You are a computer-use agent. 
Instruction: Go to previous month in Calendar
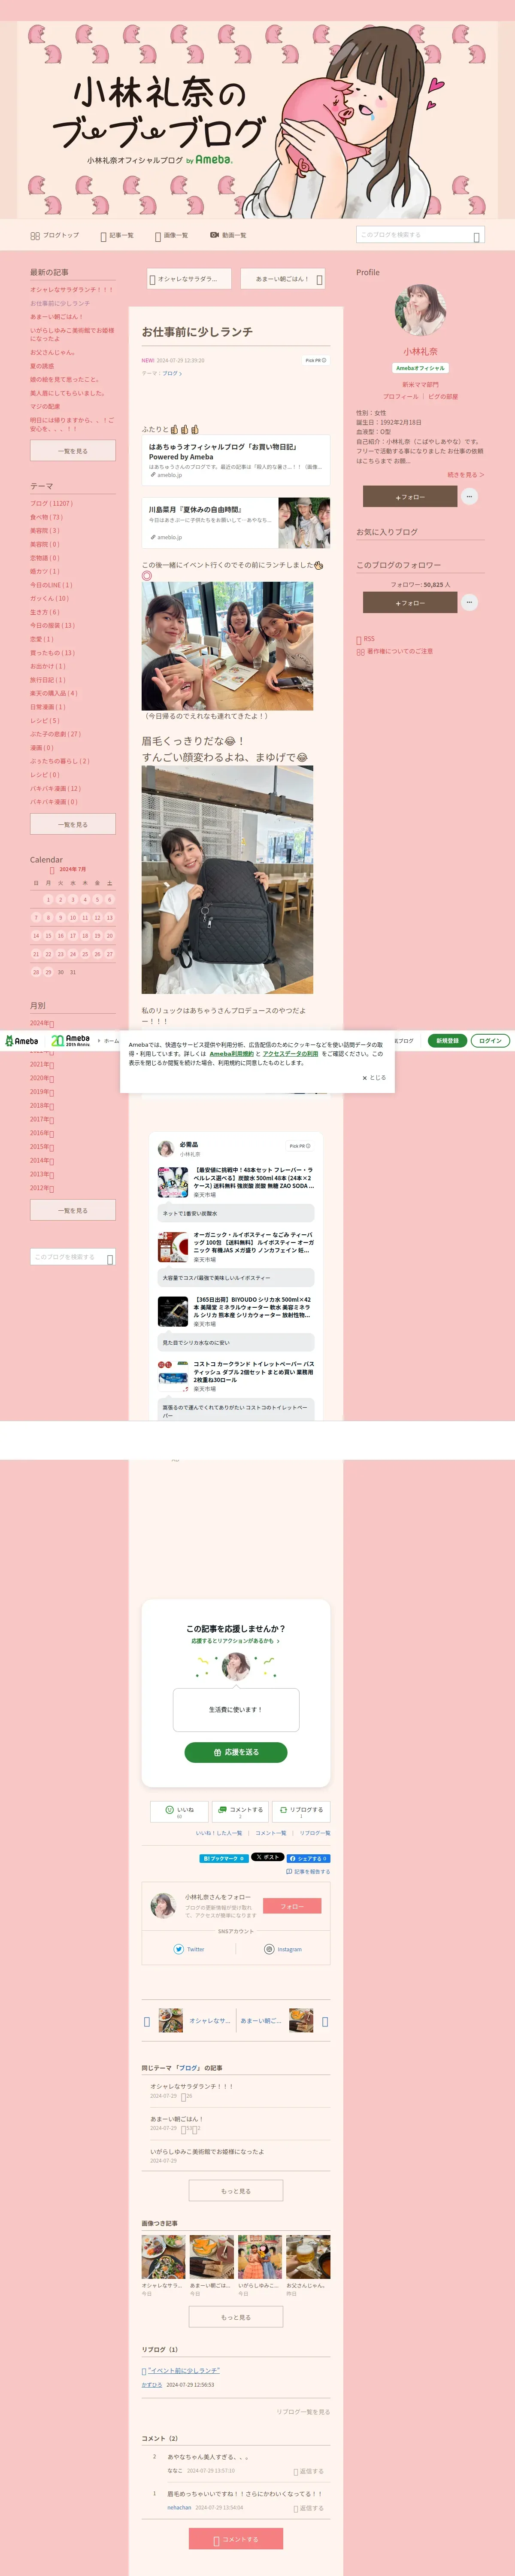click(x=52, y=870)
